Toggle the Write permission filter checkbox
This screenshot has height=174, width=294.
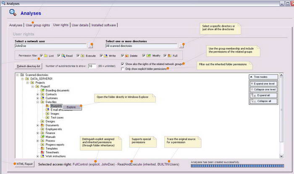point(101,55)
